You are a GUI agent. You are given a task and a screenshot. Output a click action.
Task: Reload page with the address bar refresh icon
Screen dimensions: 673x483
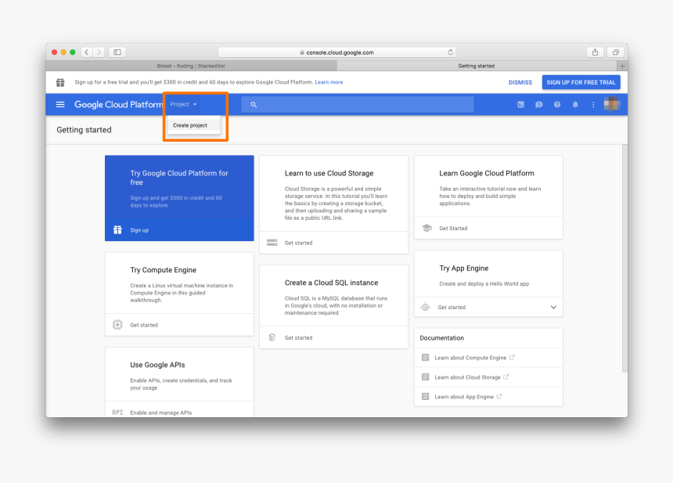450,52
